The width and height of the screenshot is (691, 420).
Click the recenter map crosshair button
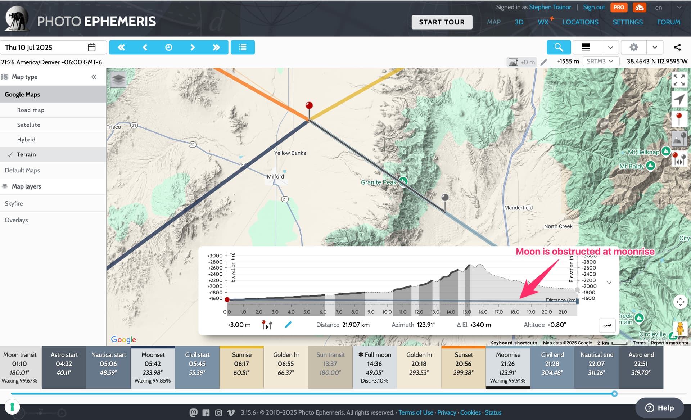click(x=680, y=302)
